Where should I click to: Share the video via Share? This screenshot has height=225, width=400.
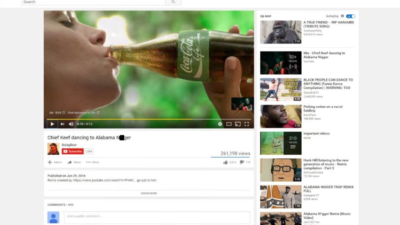74,162
